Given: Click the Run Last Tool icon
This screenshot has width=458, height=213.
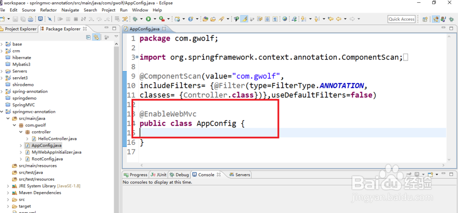Looking at the screenshot, I should pyautogui.click(x=162, y=19).
